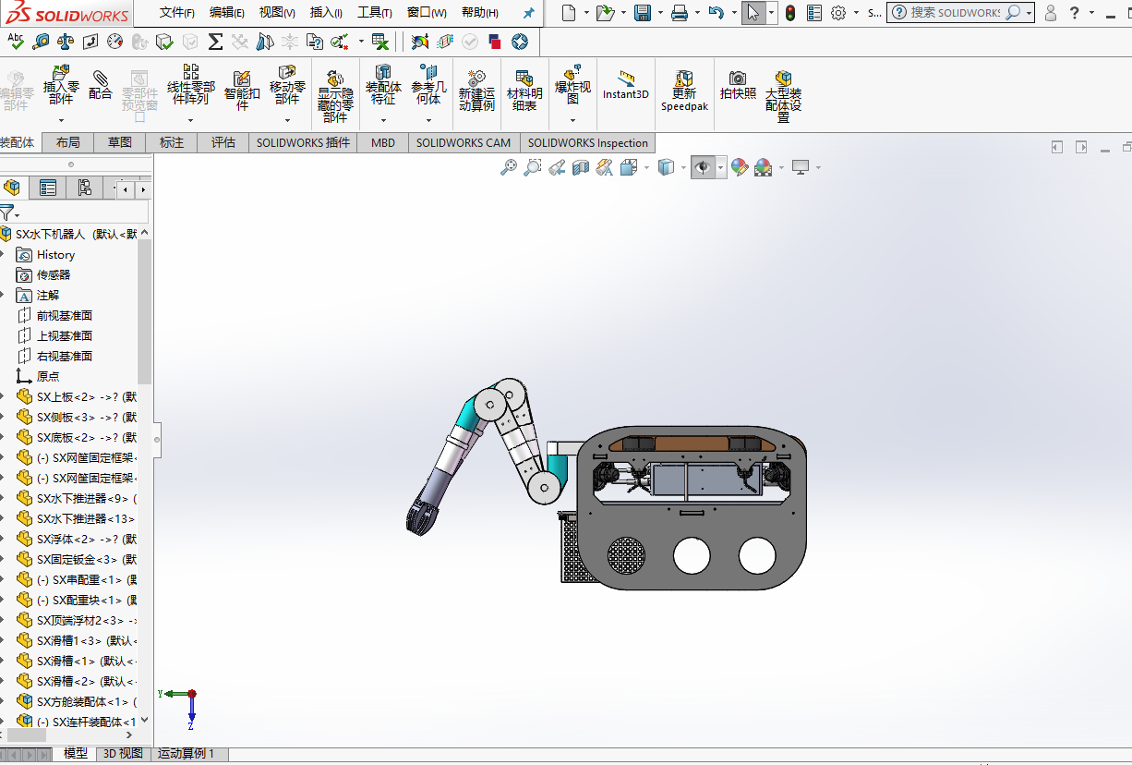Click the Display Style cube icon
Viewport: 1132px width, 765px height.
(x=666, y=167)
